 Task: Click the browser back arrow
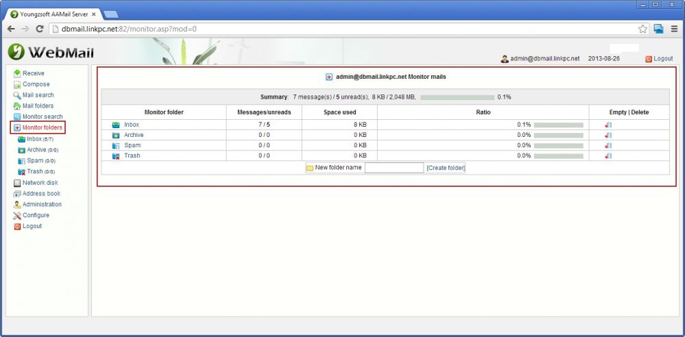[12, 29]
